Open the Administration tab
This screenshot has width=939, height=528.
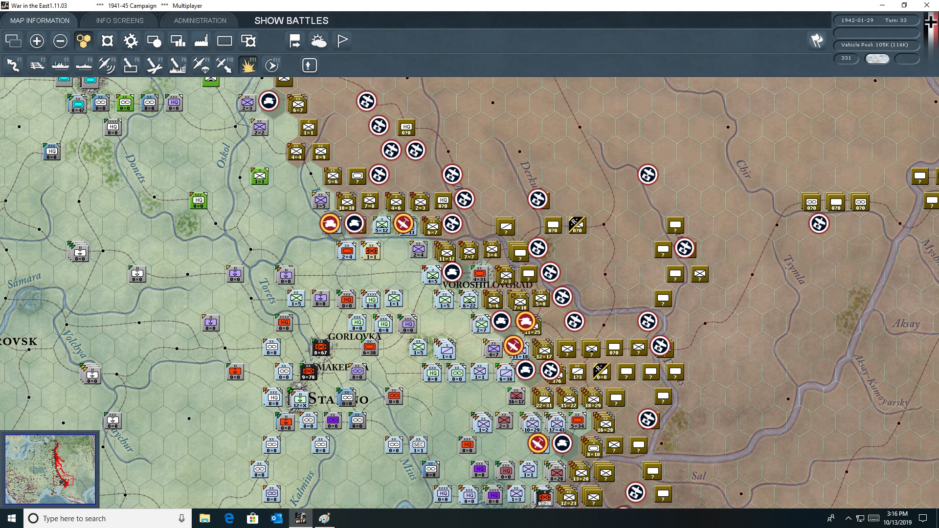(x=200, y=21)
